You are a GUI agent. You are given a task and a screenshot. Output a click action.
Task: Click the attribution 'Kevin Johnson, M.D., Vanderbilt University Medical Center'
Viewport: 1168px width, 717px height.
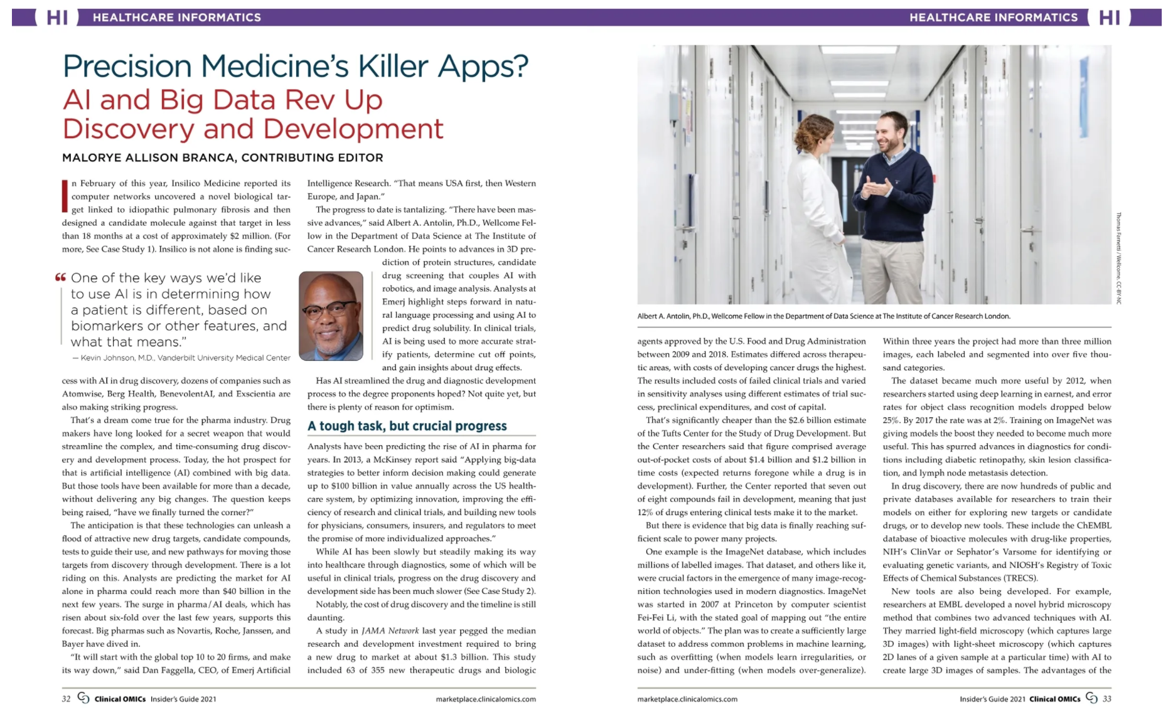coord(181,358)
